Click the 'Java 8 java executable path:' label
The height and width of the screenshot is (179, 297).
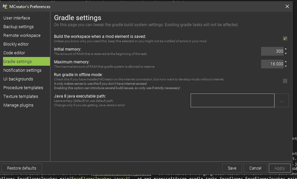tap(80, 96)
